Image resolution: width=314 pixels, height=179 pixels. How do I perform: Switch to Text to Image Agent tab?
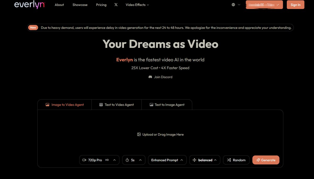(x=167, y=104)
